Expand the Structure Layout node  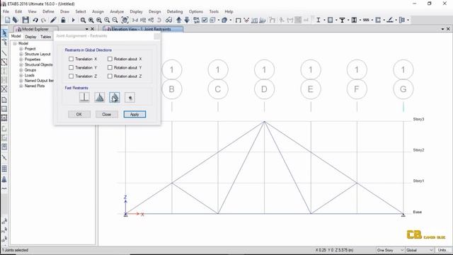pyautogui.click(x=21, y=54)
